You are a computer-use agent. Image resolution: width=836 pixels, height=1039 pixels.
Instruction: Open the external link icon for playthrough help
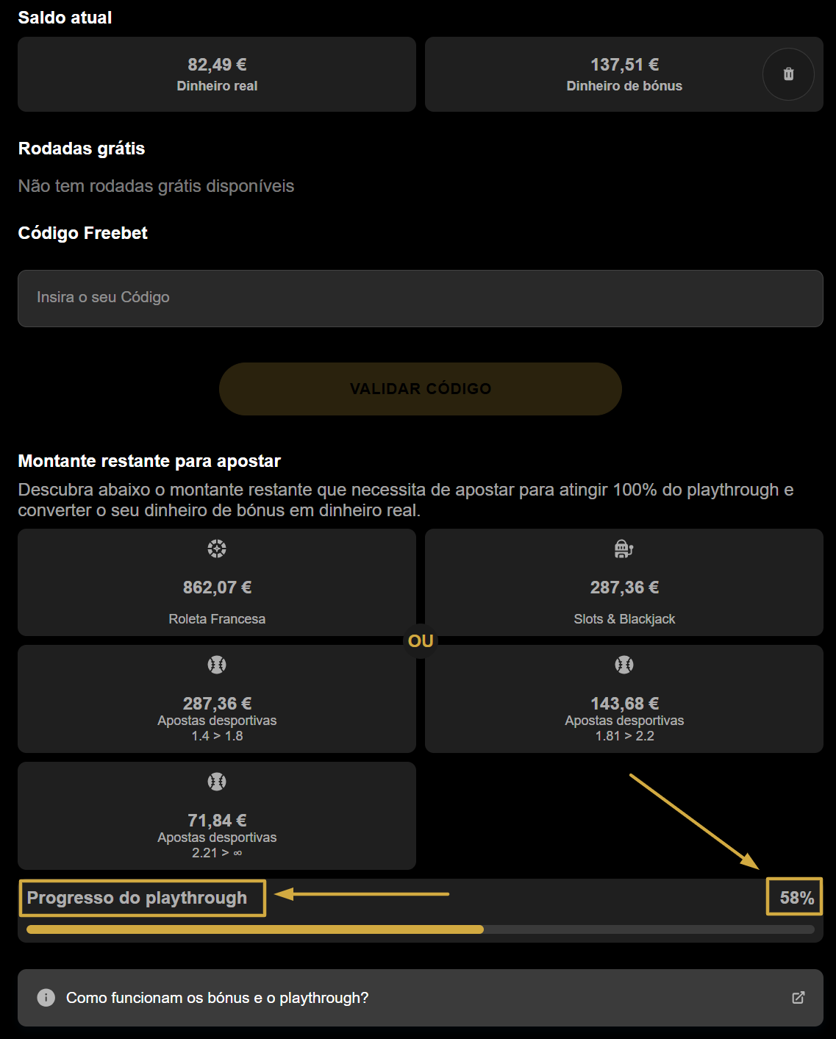coord(798,998)
